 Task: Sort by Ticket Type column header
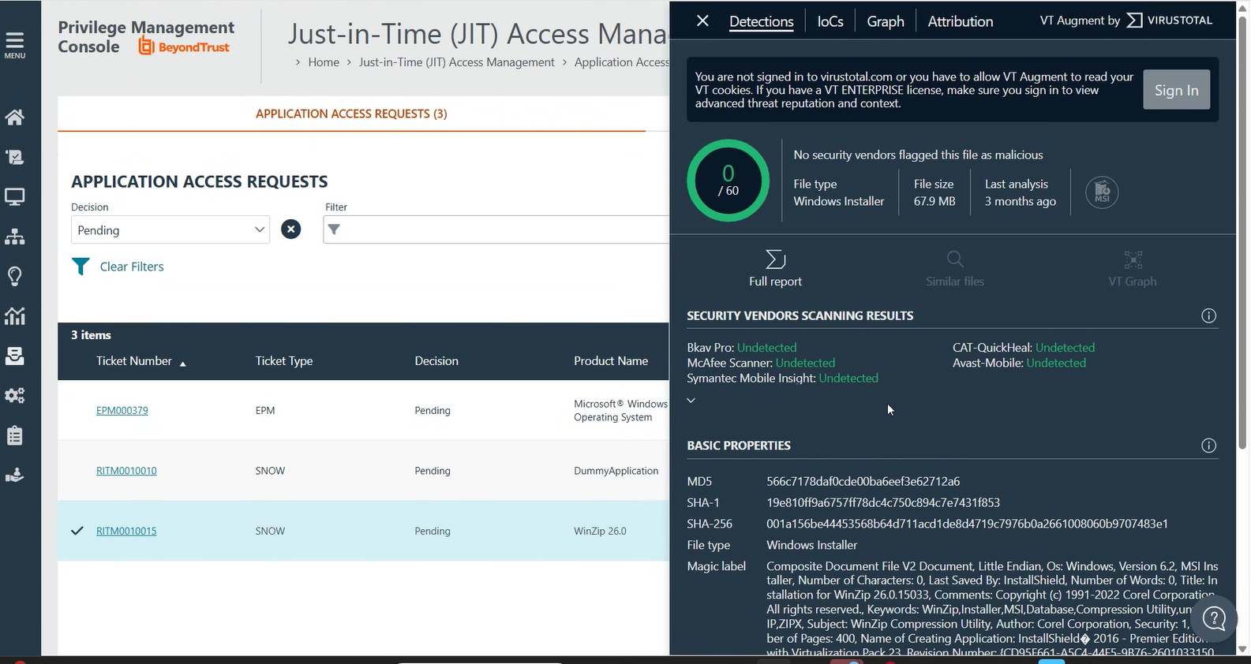[284, 360]
